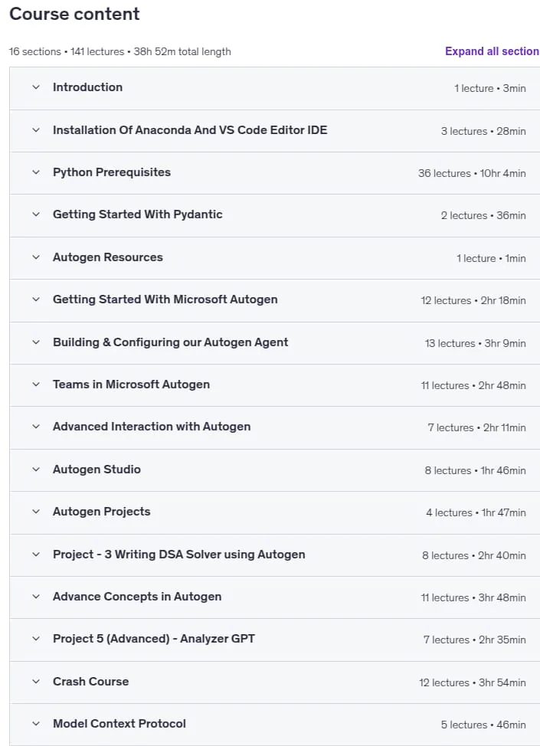Click the Course content heading
Viewport: 540px width, 746px height.
click(x=75, y=14)
